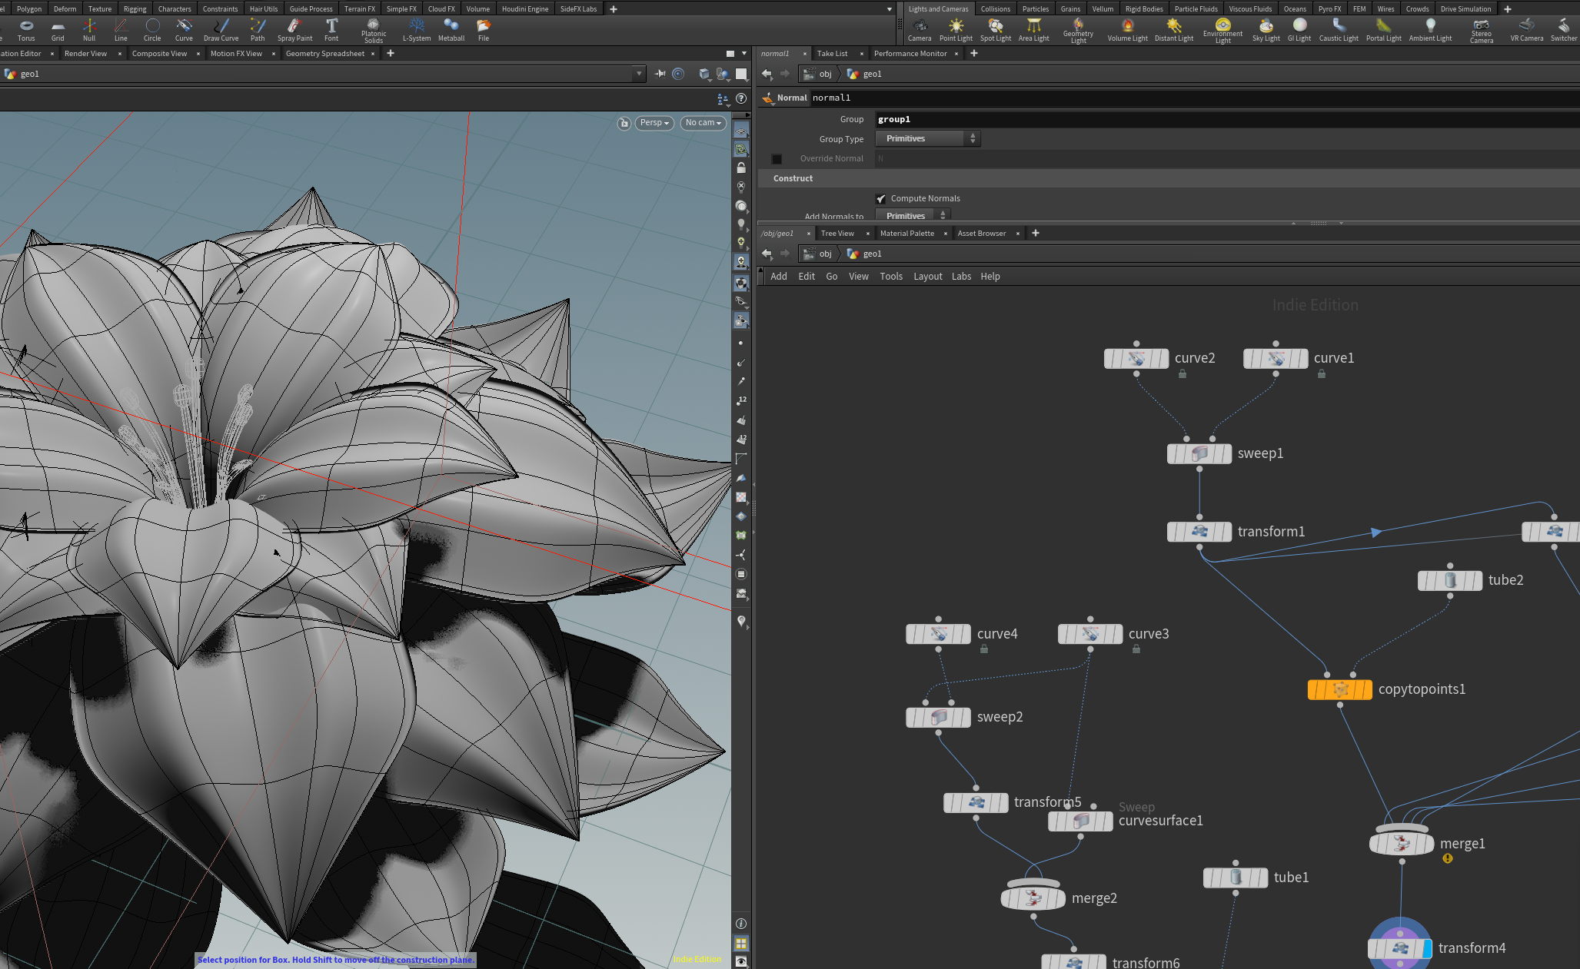The image size is (1580, 969).
Task: Toggle the display flag on transform4 node
Action: point(1427,948)
